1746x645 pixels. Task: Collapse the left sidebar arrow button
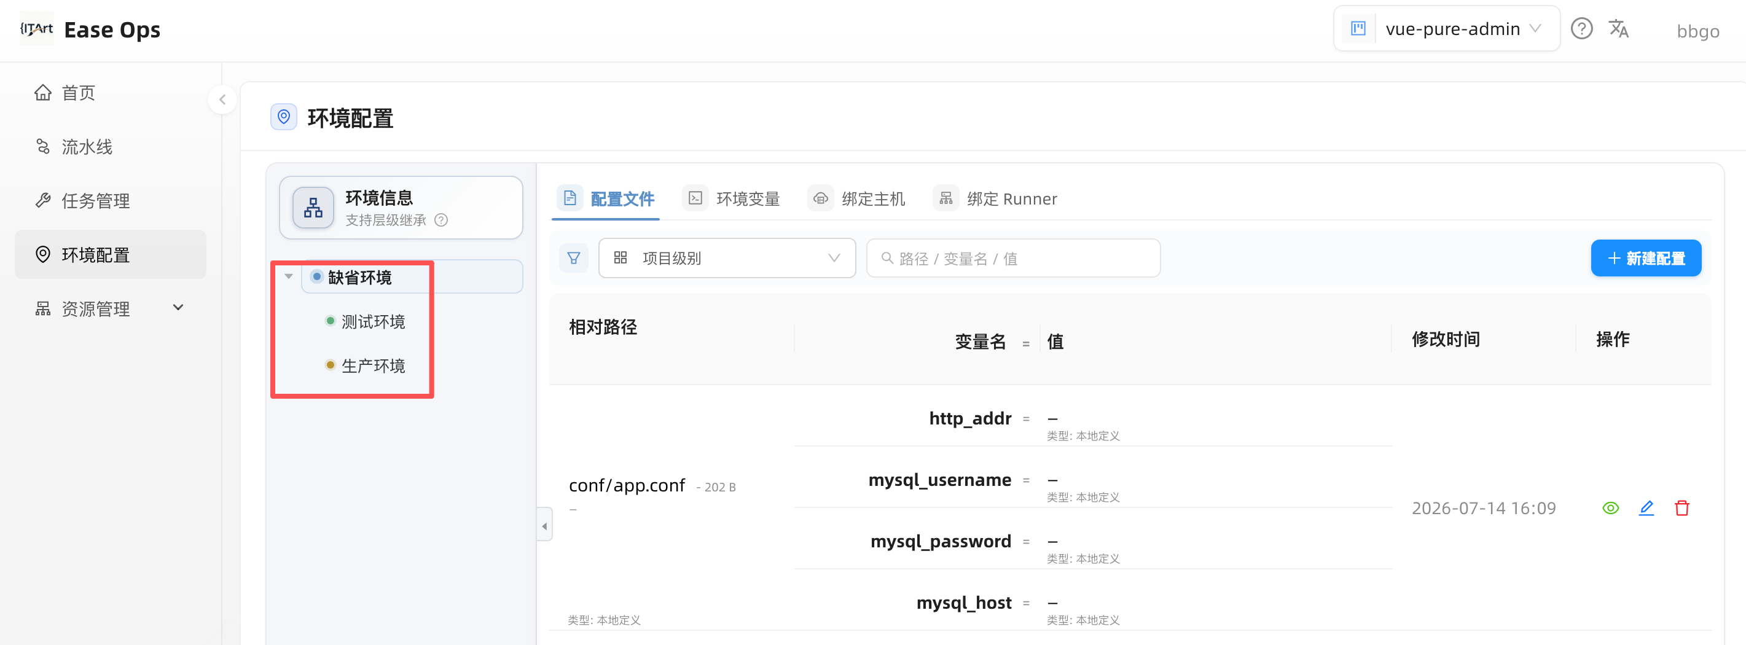click(x=222, y=100)
